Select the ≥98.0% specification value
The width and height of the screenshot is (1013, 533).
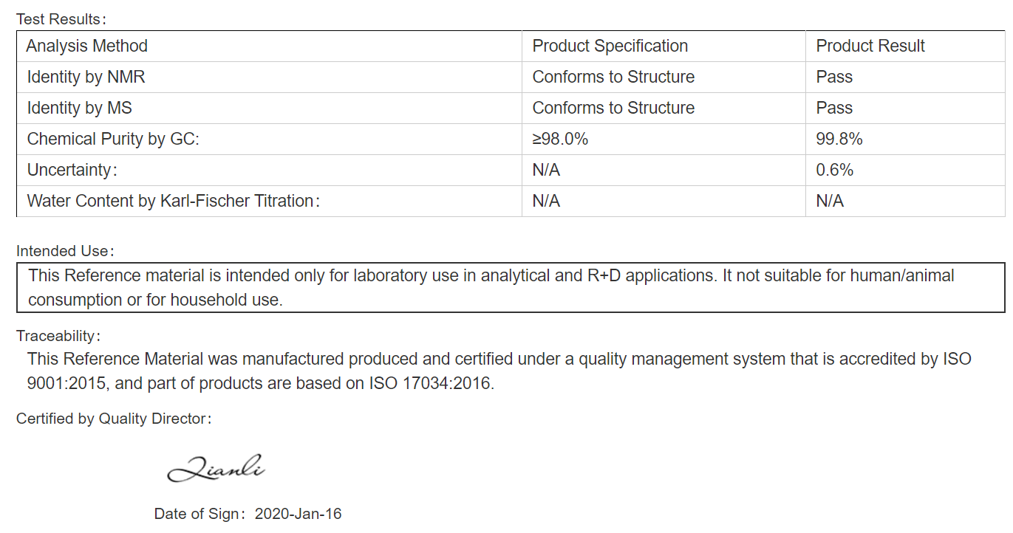pos(560,139)
